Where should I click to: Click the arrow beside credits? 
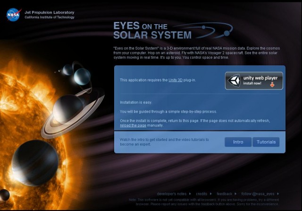click(x=211, y=193)
